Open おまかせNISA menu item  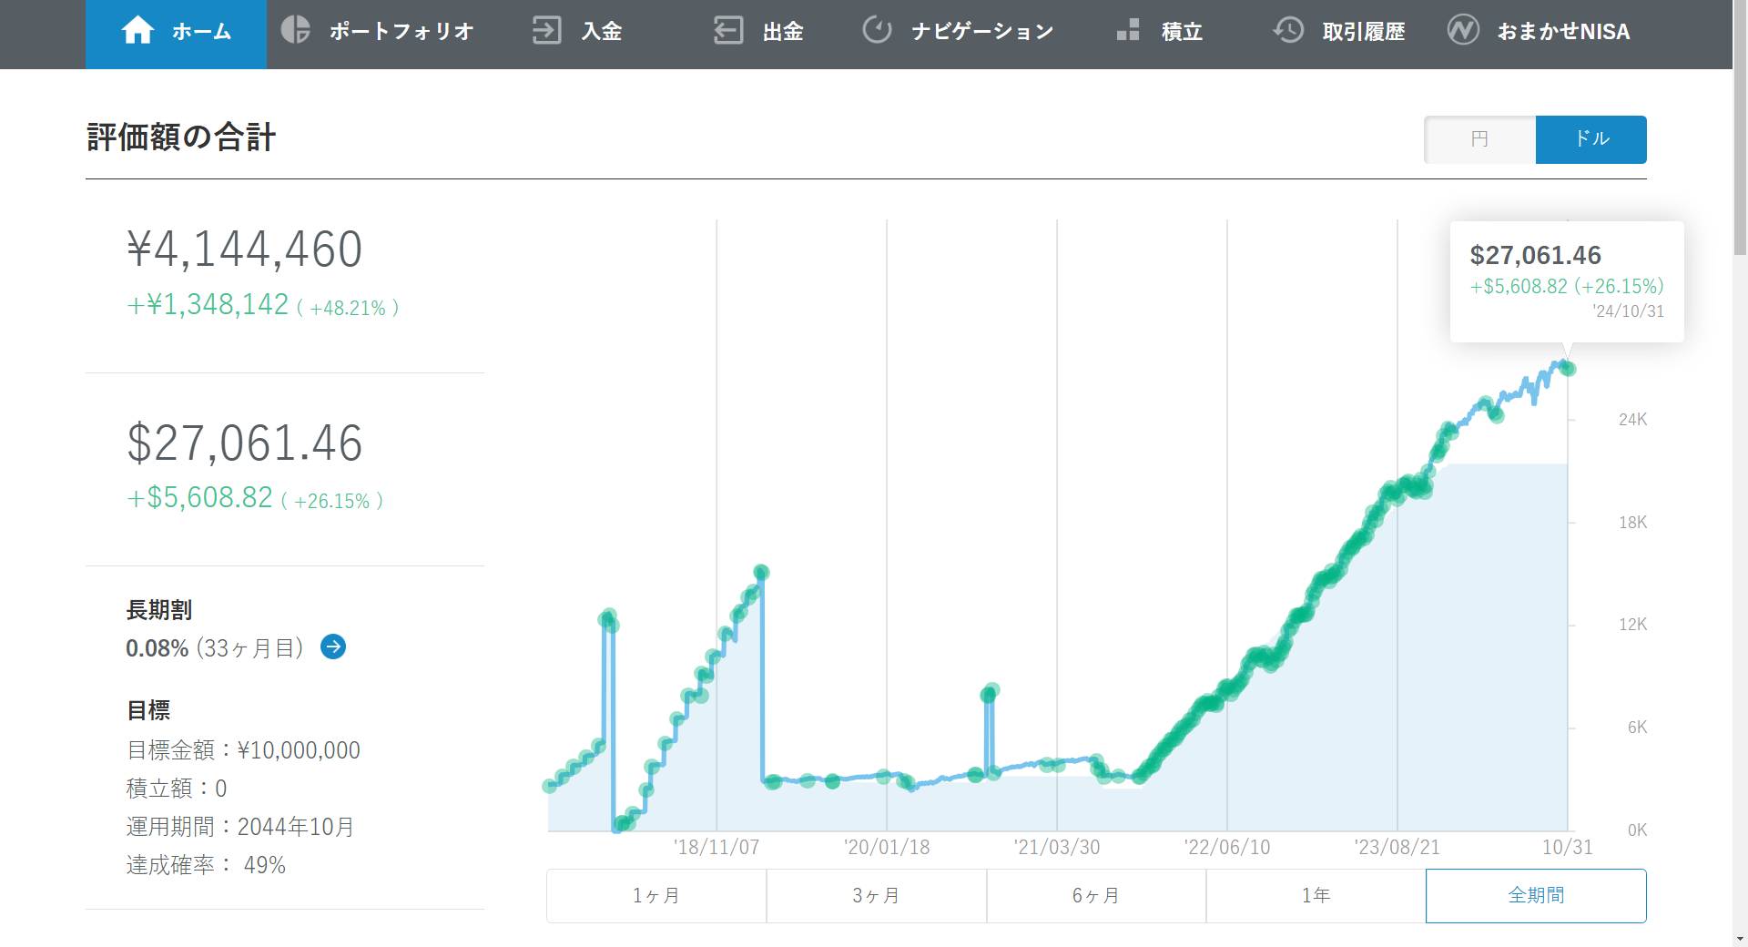[1563, 32]
